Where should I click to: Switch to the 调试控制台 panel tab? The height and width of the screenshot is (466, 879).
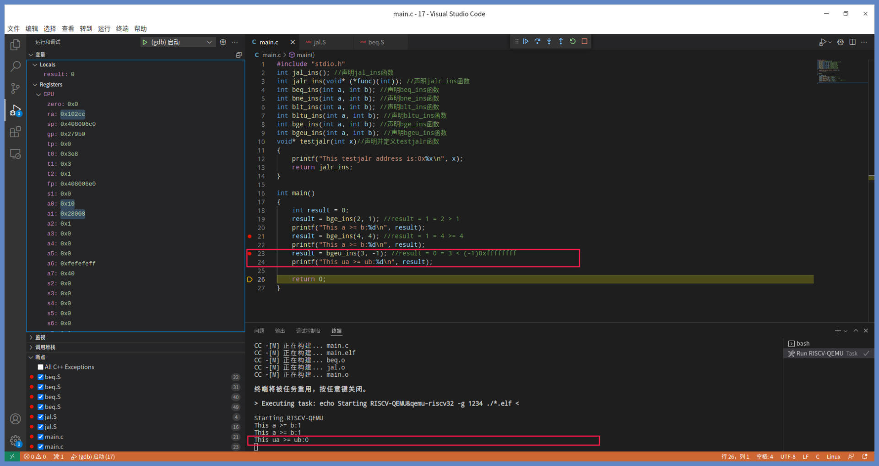308,331
